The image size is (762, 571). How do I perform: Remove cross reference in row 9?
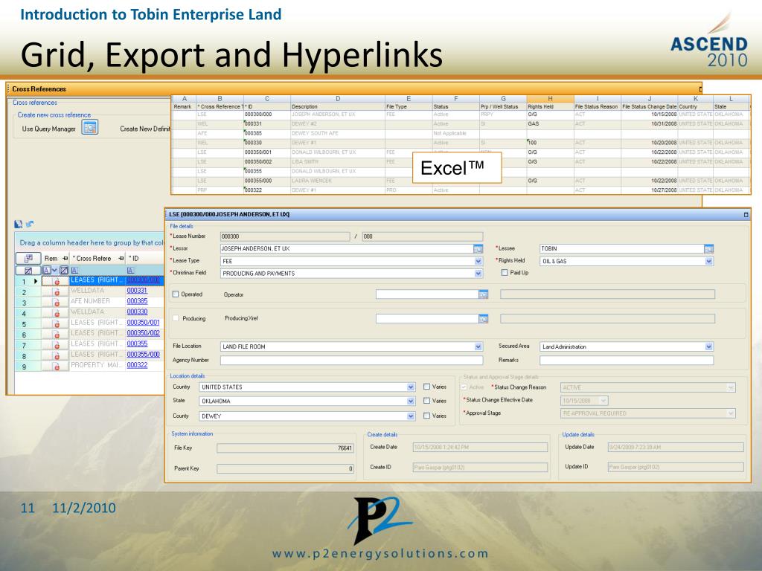coord(57,367)
